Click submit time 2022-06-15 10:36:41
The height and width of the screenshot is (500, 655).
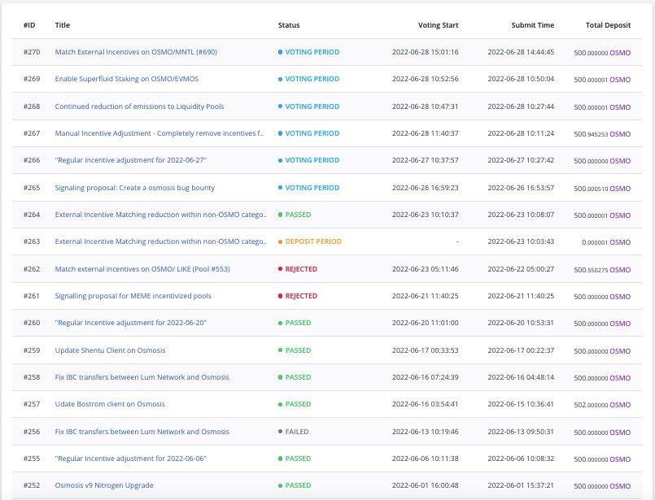coord(521,404)
